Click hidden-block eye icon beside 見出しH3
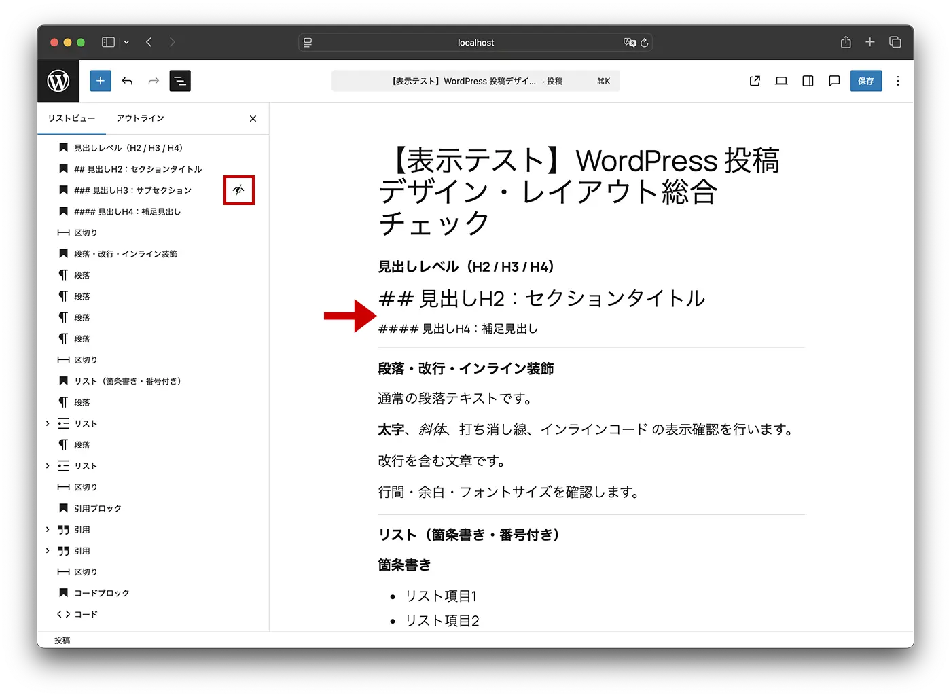Screen dimensions: 951x697 [x=239, y=190]
